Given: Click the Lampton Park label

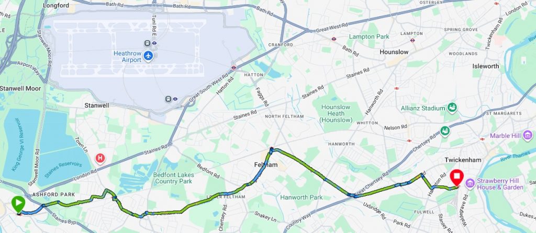Looking at the screenshot, I should coord(369,37).
